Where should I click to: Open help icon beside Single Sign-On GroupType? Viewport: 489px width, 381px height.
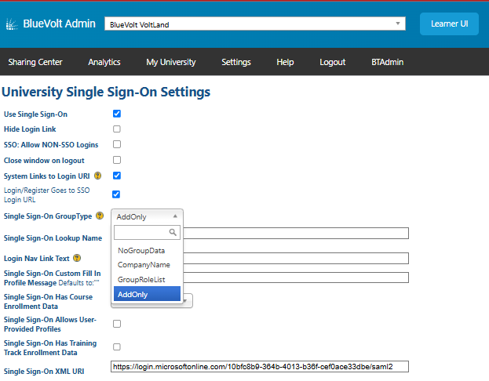click(100, 216)
